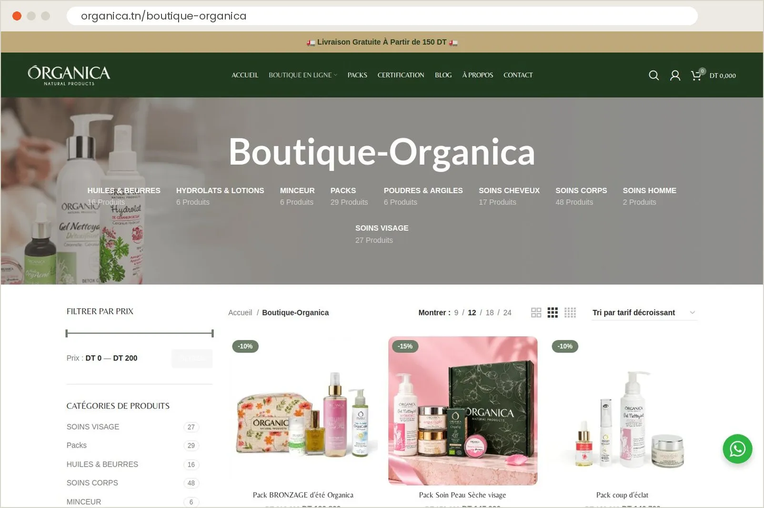Click the Pack BRONZAGE d'été Organica title
The height and width of the screenshot is (508, 764).
(x=303, y=495)
